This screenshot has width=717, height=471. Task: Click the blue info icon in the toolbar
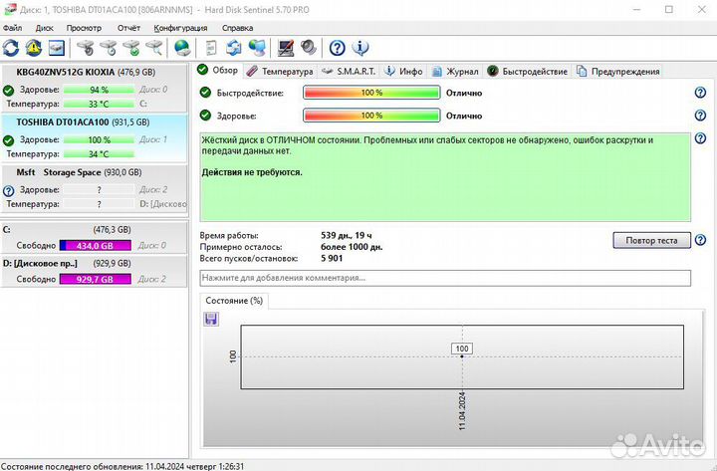[360, 47]
